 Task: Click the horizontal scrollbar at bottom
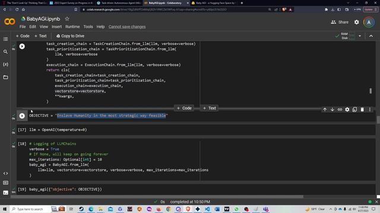pos(157,196)
